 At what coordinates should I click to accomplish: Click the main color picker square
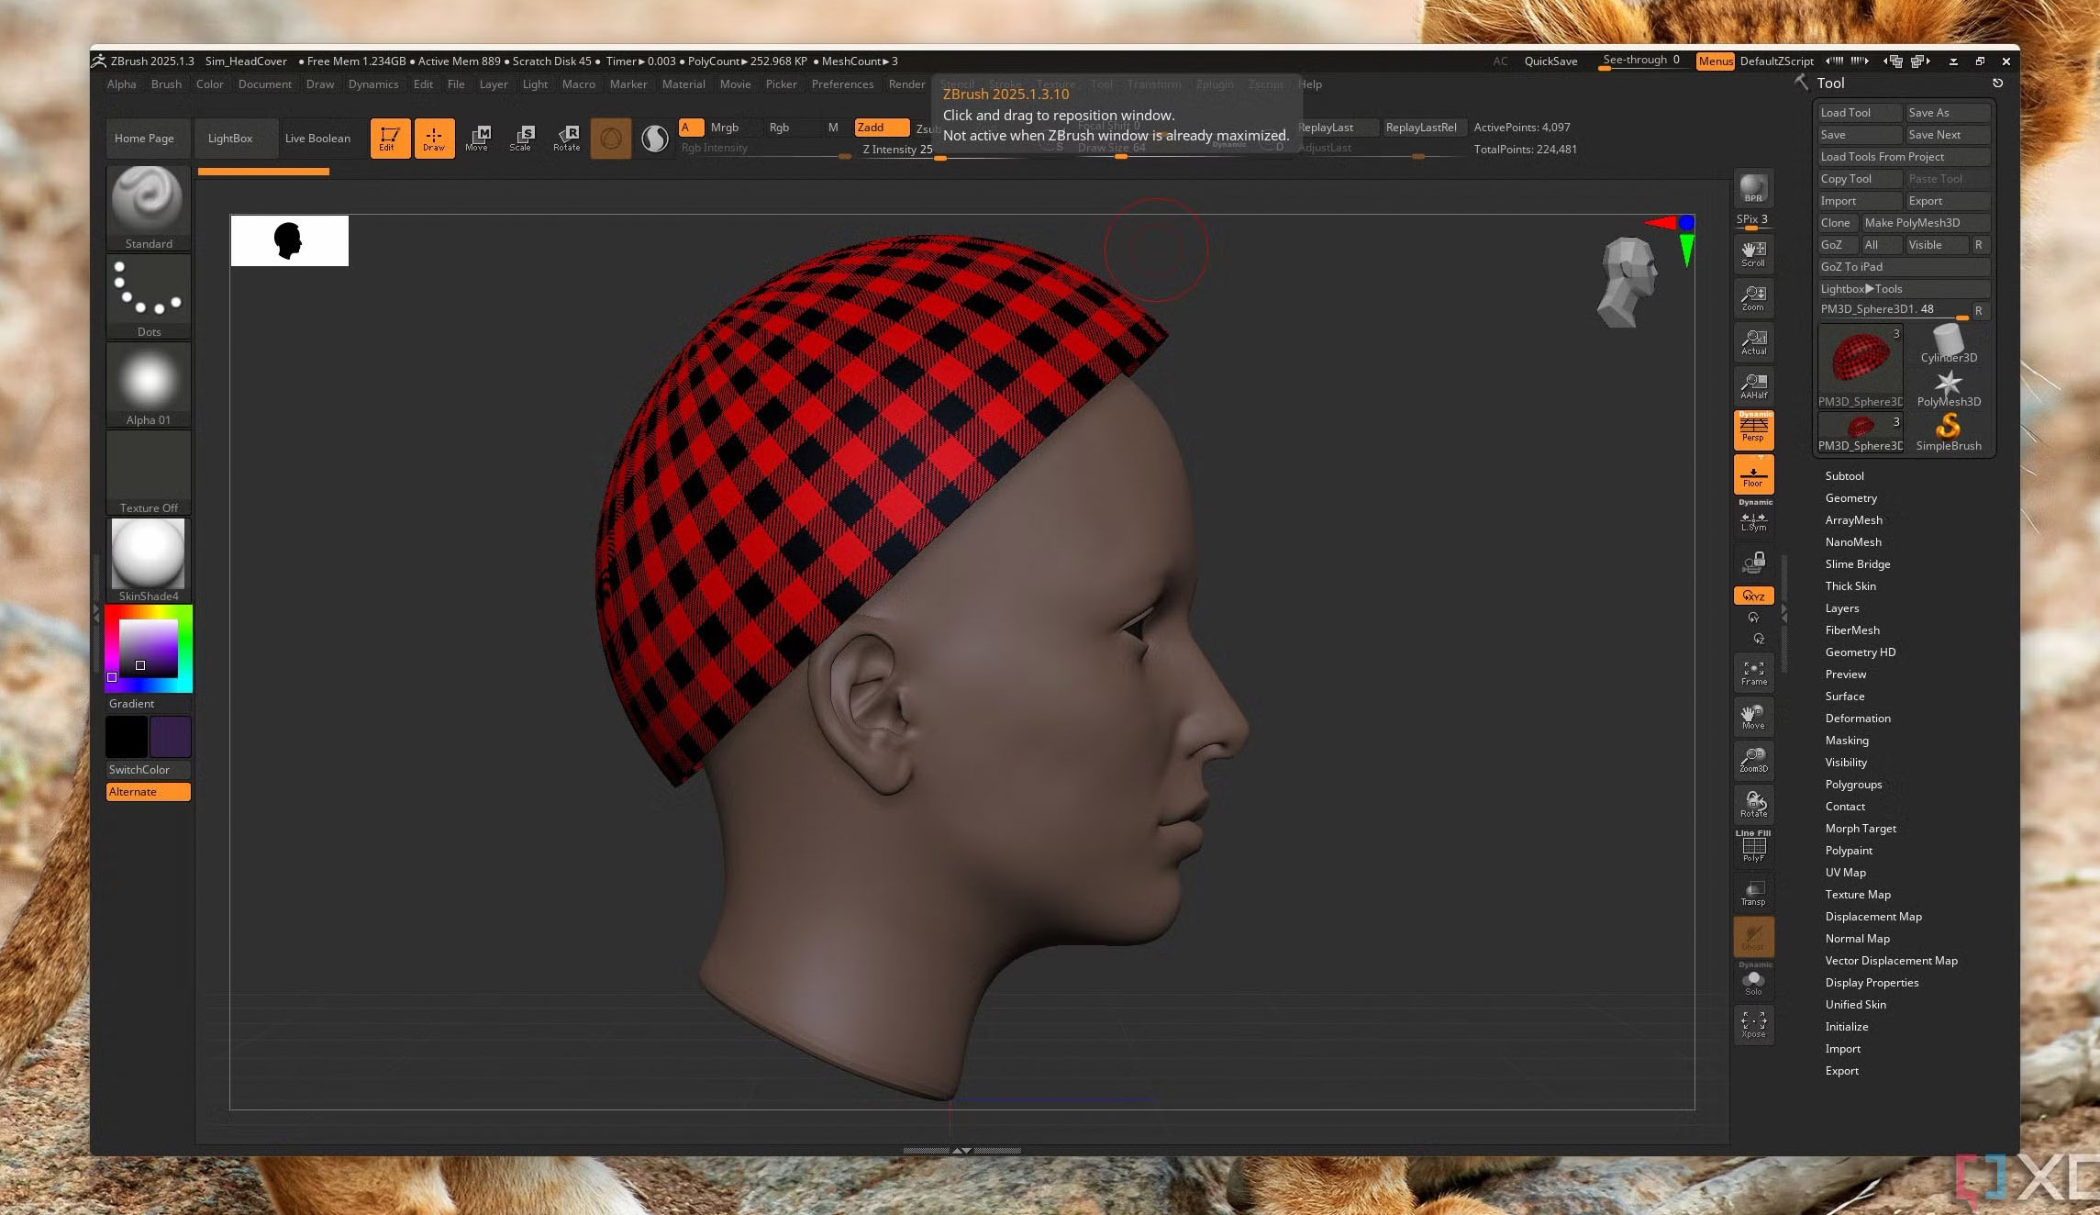(x=148, y=649)
